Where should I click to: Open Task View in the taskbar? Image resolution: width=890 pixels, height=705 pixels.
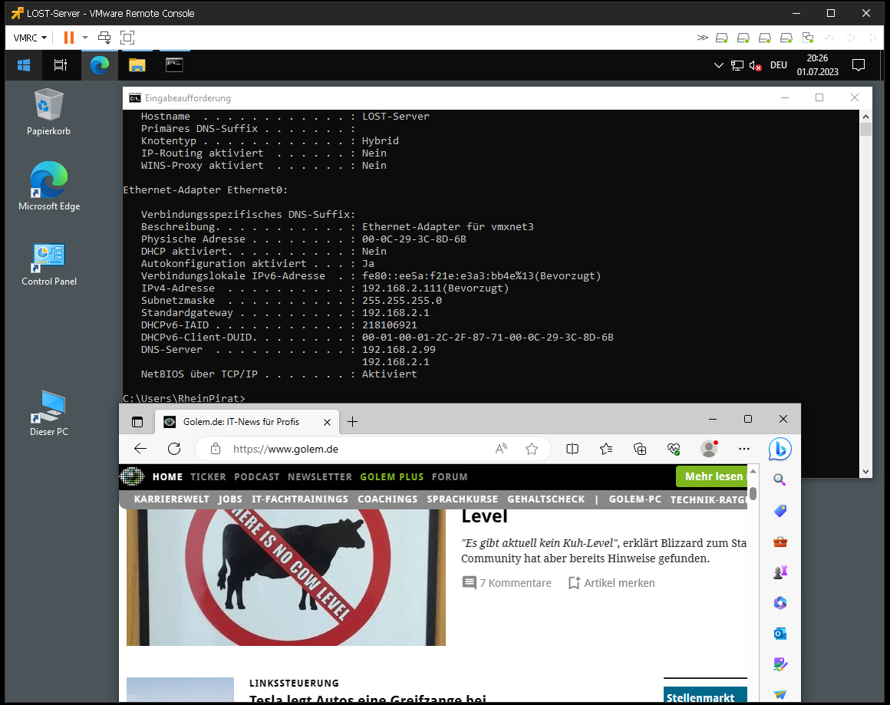pos(60,65)
